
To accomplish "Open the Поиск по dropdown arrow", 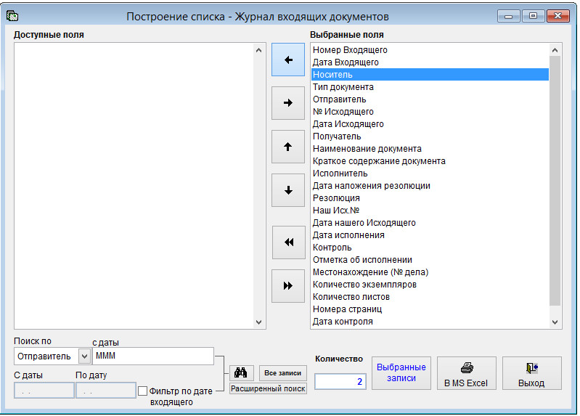I will (84, 356).
